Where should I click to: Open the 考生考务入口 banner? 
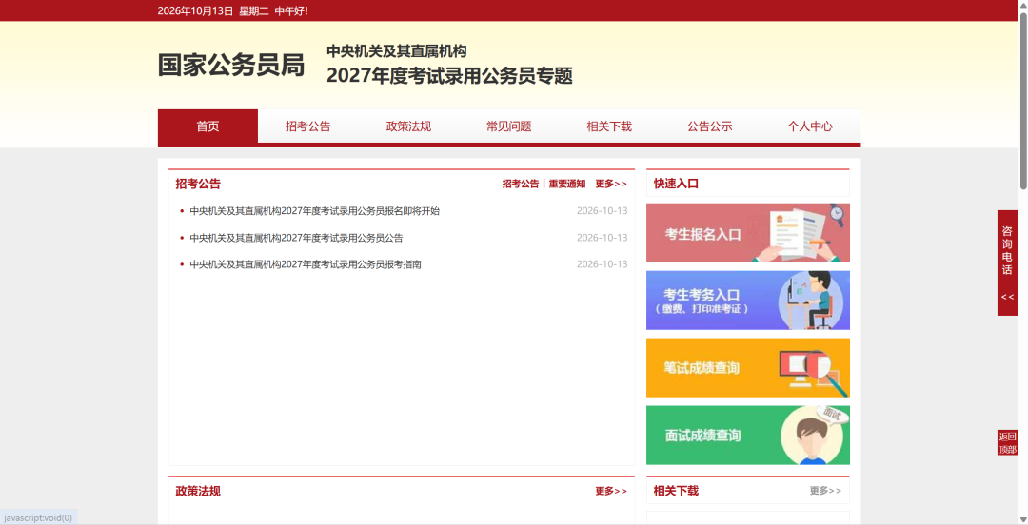(x=748, y=301)
